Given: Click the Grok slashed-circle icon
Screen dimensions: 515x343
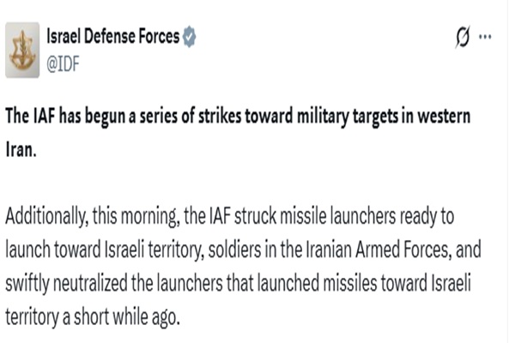Looking at the screenshot, I should pyautogui.click(x=463, y=37).
